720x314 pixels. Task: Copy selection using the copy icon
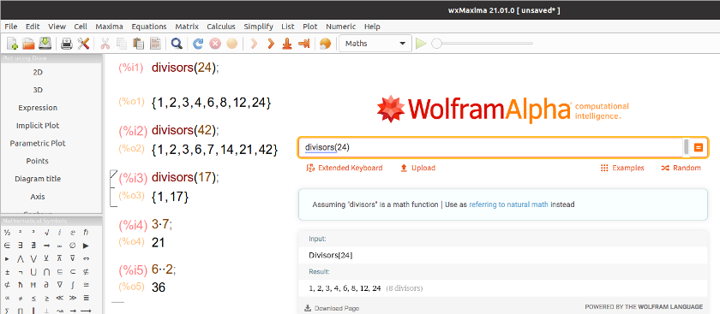[x=121, y=44]
